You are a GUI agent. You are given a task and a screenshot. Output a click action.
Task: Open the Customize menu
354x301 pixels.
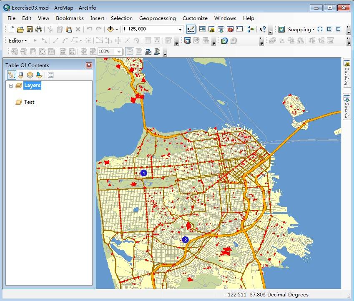tap(195, 18)
